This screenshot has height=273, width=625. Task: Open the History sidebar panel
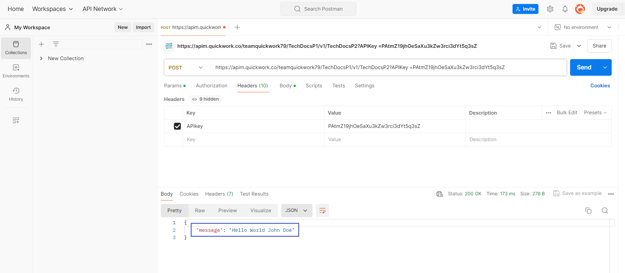coord(16,95)
